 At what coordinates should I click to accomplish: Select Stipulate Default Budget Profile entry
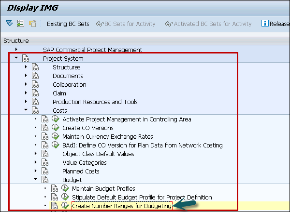142,198
